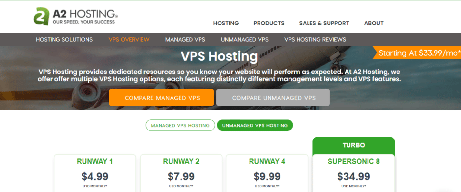Open the Products menu

coord(269,23)
